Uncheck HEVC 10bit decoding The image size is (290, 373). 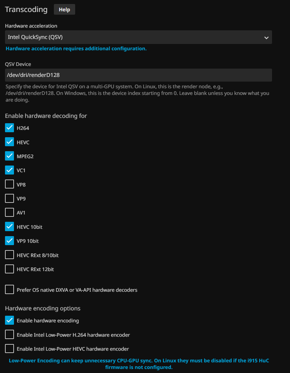[10, 227]
